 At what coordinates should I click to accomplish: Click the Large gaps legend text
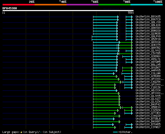[x=32, y=132]
